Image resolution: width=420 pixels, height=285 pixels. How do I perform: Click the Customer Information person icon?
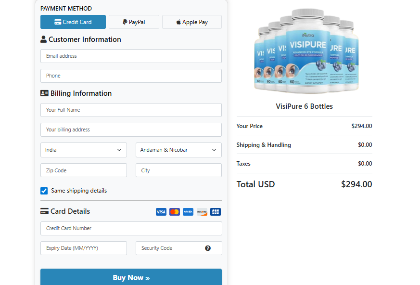click(43, 39)
